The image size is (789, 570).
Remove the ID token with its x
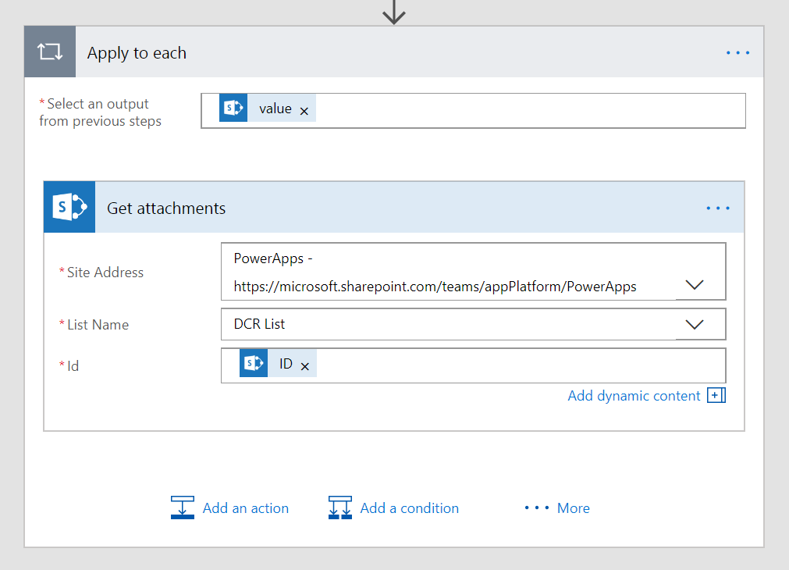305,366
